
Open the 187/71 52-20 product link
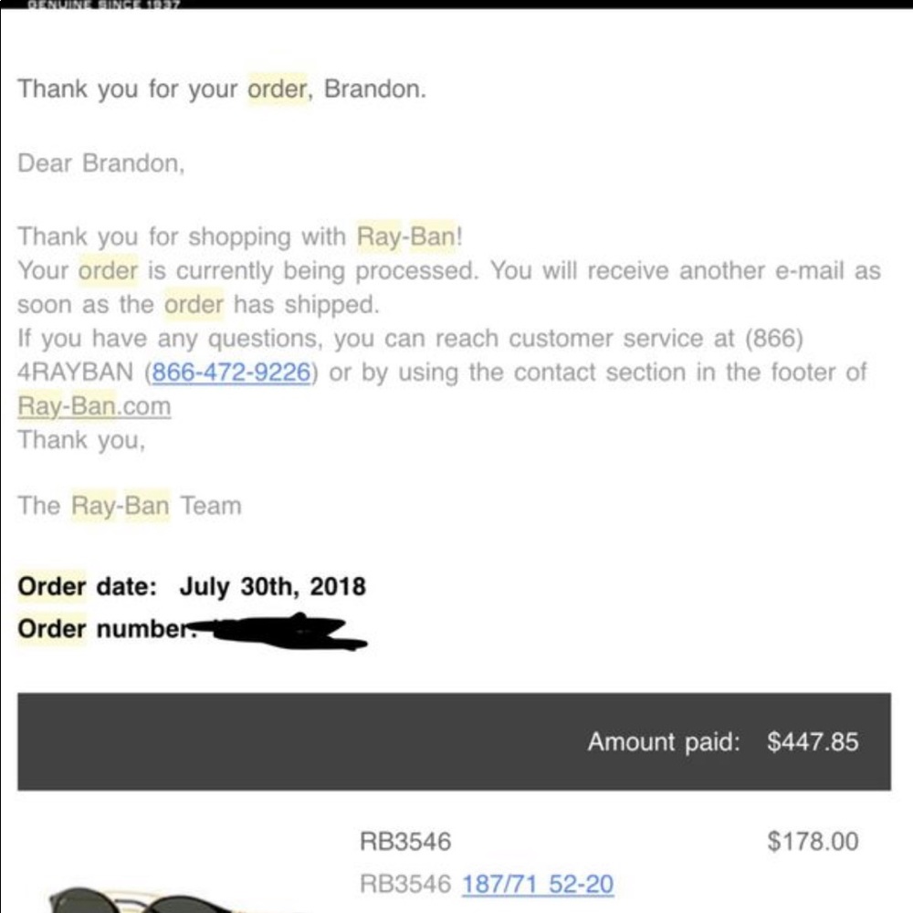click(538, 884)
